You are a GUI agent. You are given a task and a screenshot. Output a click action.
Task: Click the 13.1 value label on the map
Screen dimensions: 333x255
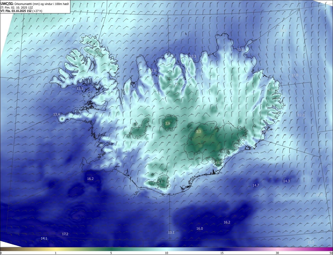pyautogui.click(x=171, y=232)
